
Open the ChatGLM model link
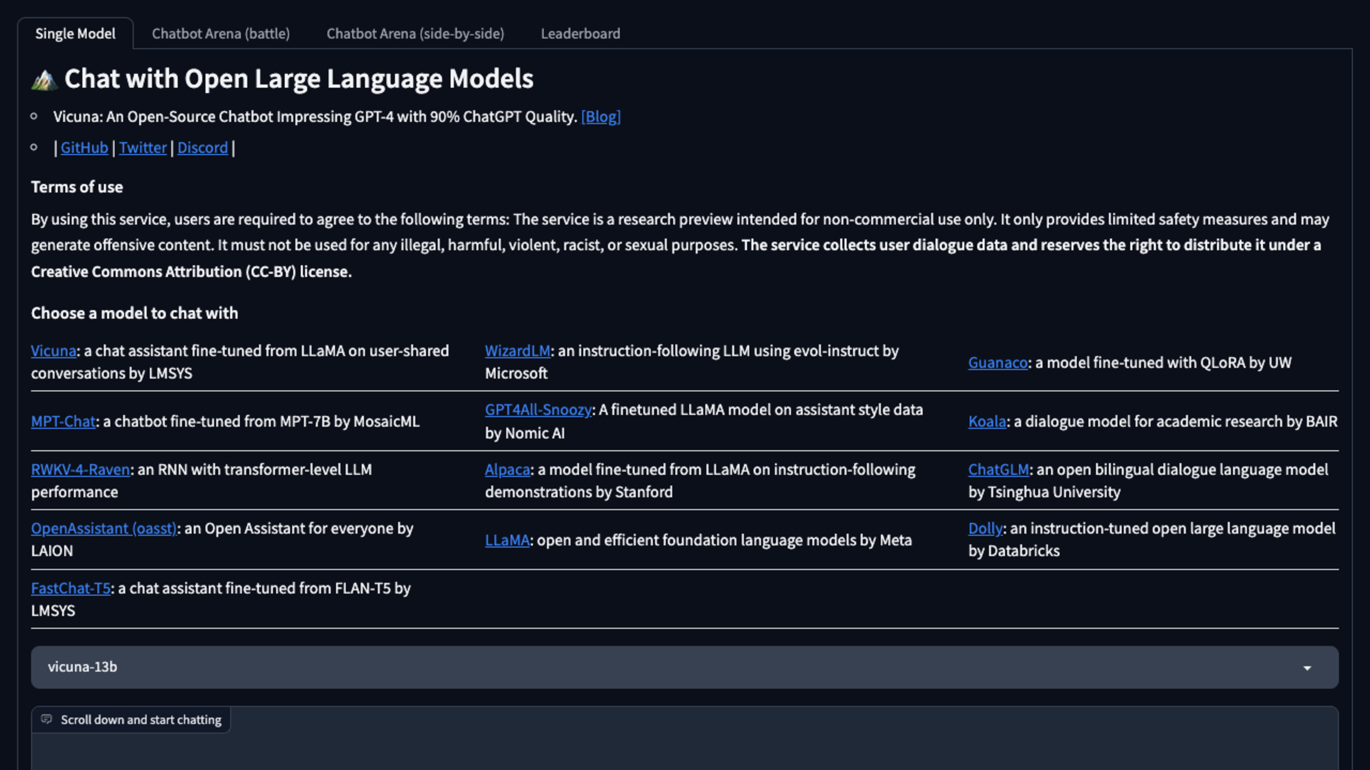999,470
